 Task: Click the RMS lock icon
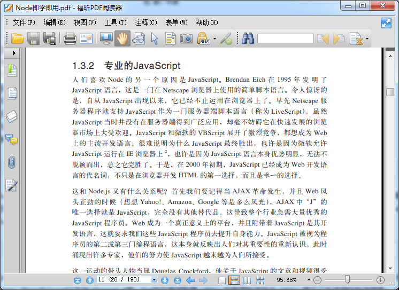coord(204,38)
